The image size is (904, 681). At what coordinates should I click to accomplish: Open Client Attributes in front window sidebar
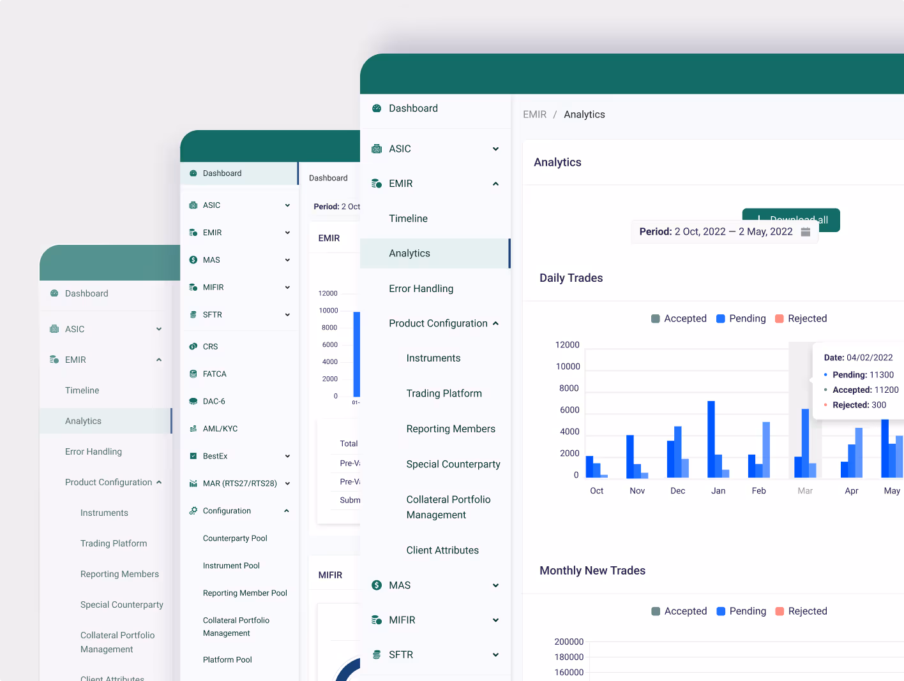coord(442,550)
